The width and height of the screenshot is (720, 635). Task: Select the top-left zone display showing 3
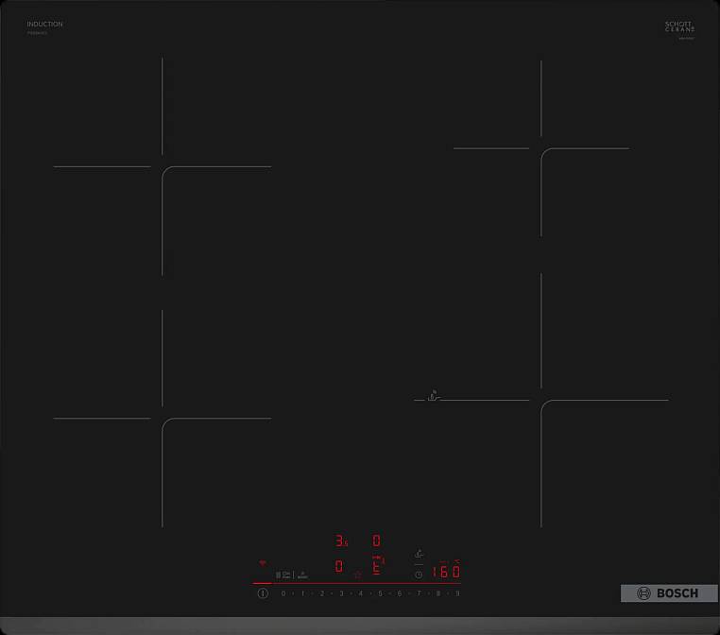(x=340, y=541)
